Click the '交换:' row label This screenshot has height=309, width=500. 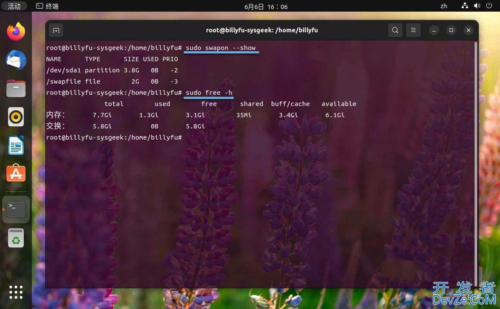pos(56,126)
